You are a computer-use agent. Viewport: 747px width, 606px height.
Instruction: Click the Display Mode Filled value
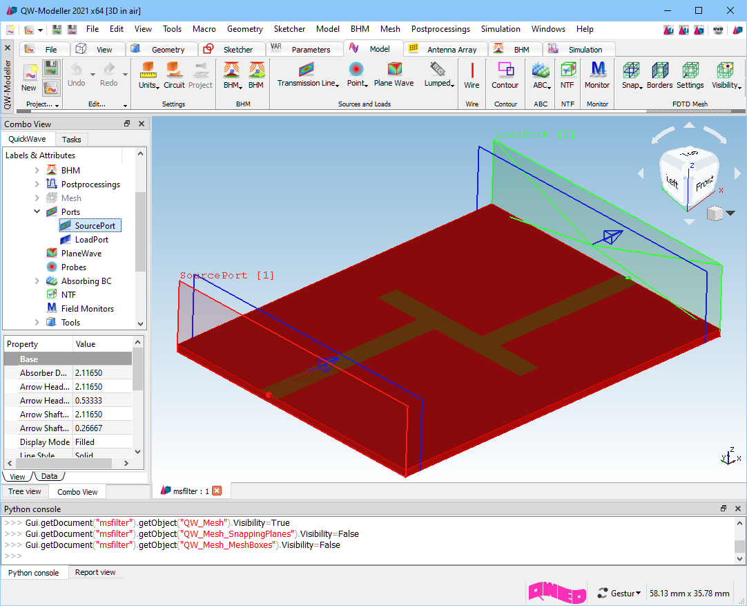pos(102,442)
